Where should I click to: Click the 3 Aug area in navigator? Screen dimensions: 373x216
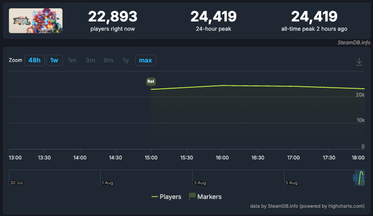point(199,183)
